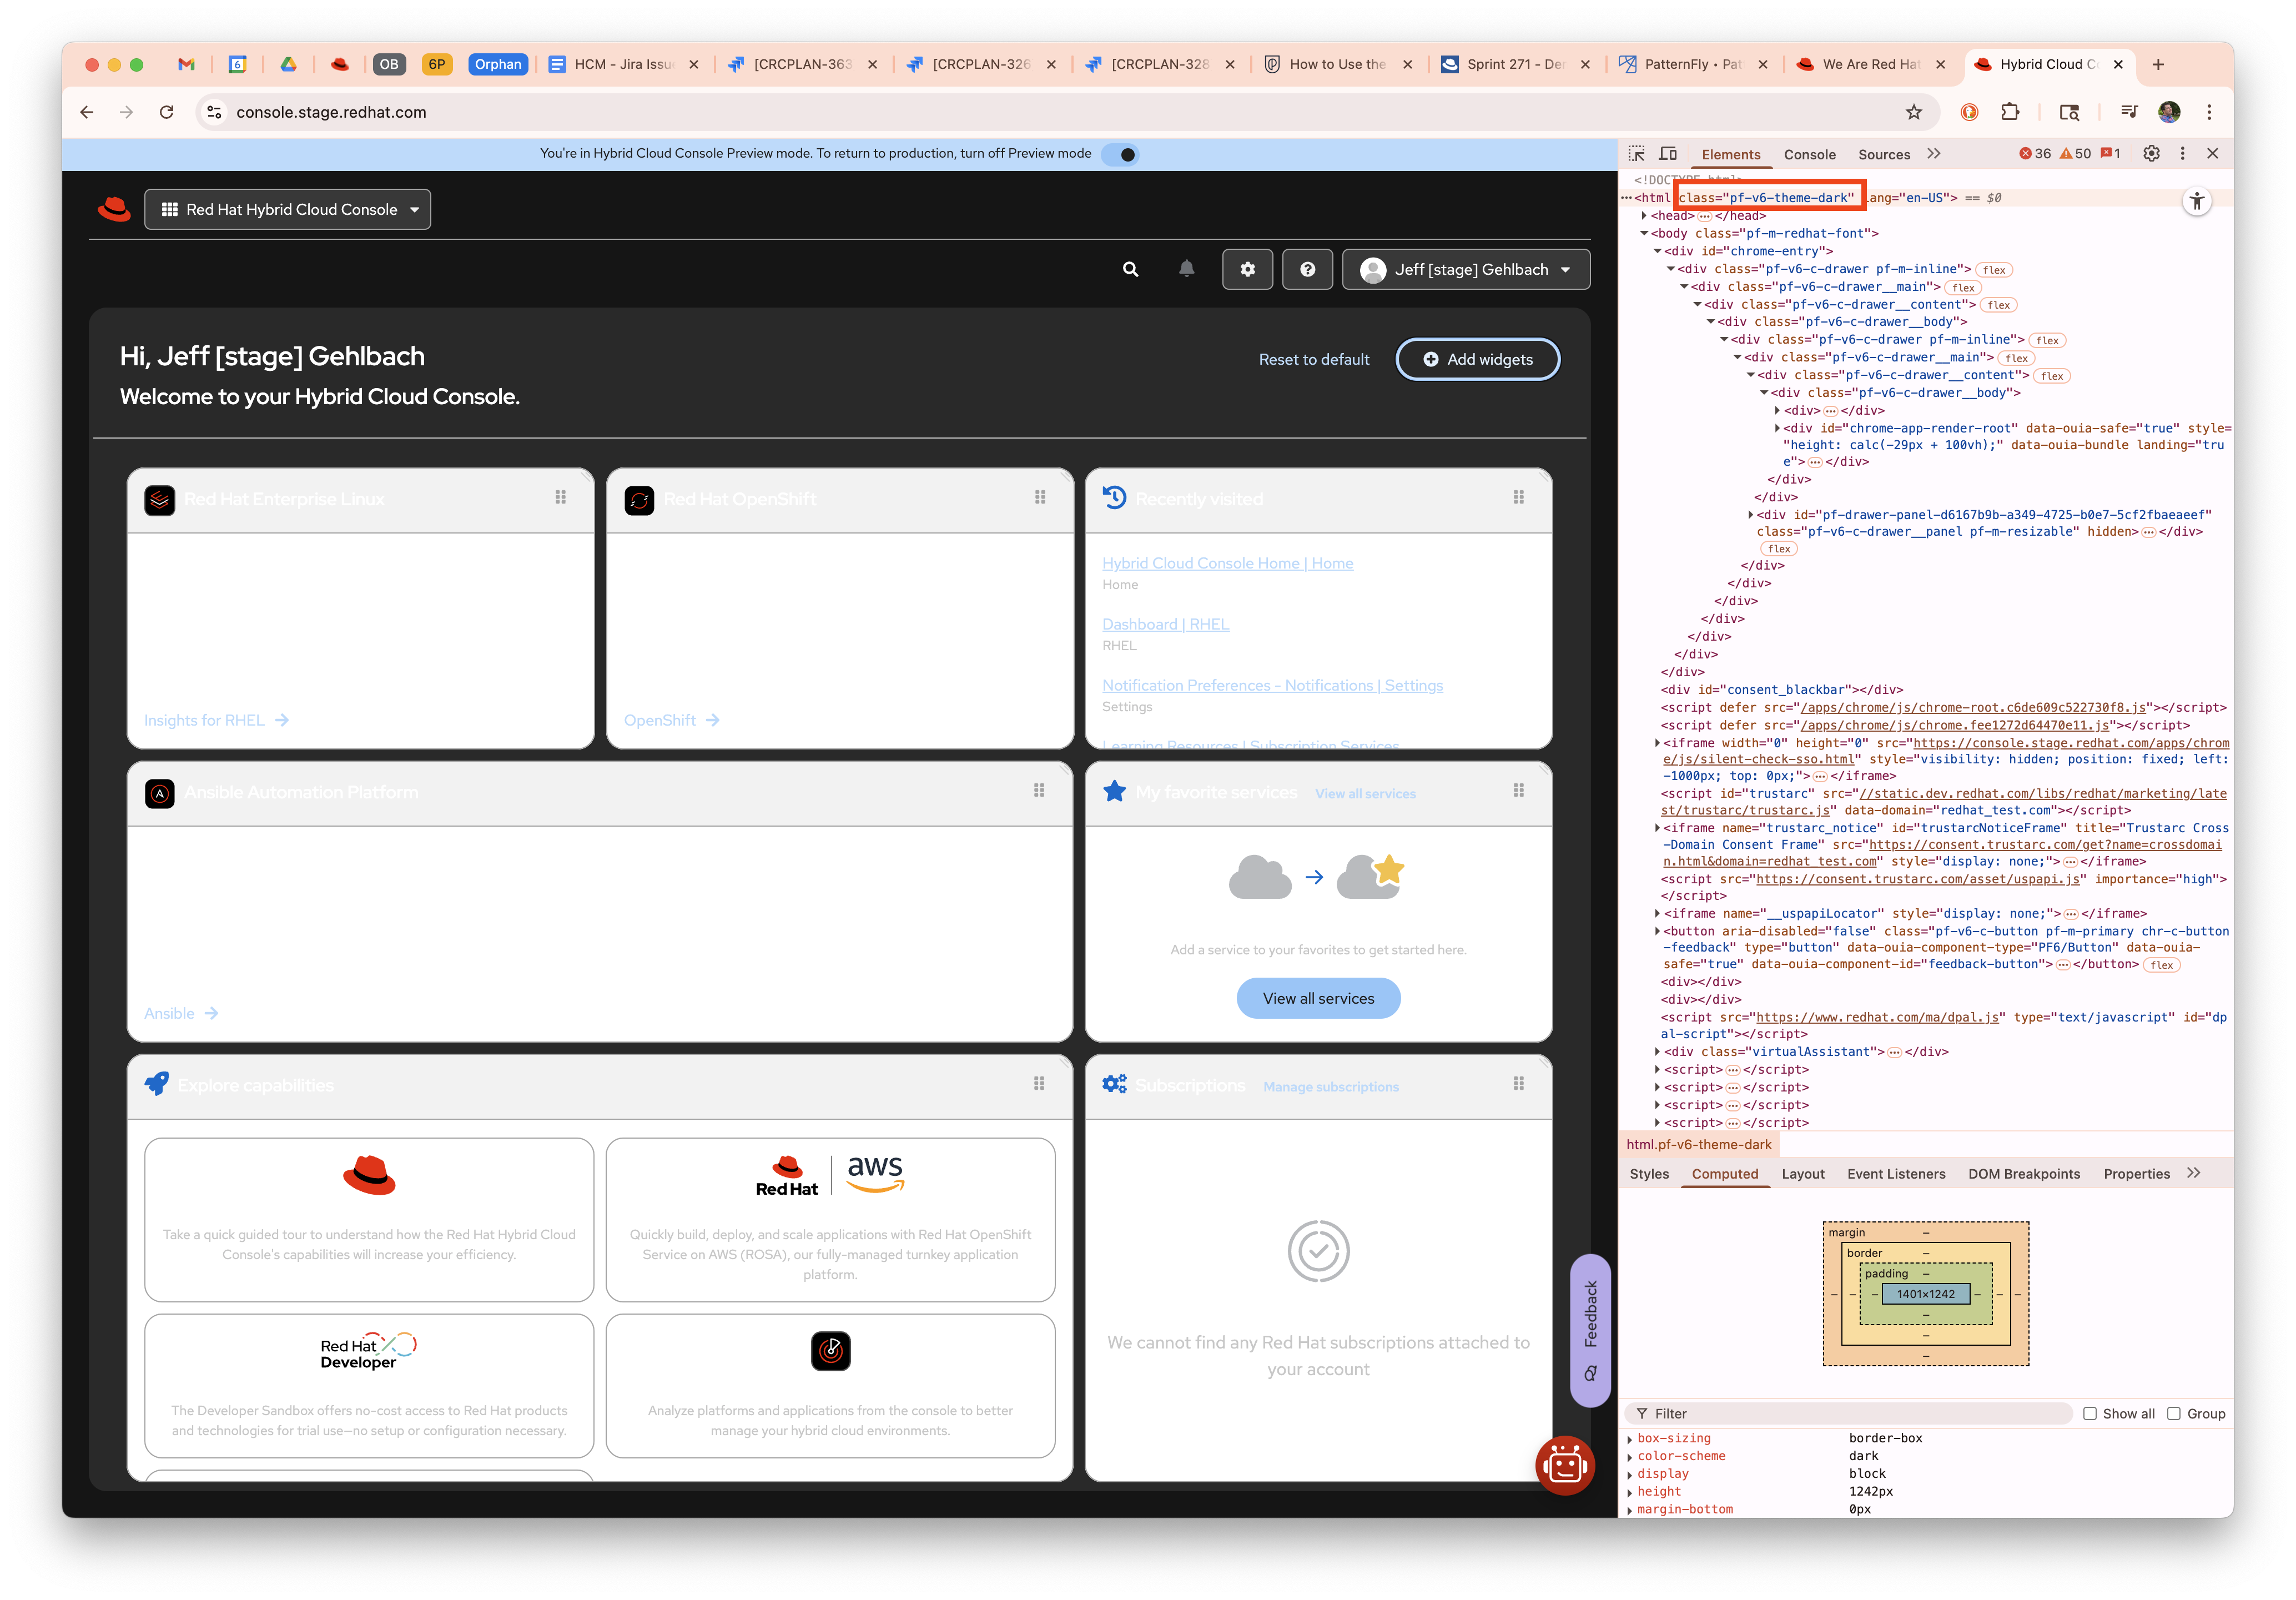The height and width of the screenshot is (1600, 2296).
Task: Click the box model content size box
Action: [1925, 1294]
